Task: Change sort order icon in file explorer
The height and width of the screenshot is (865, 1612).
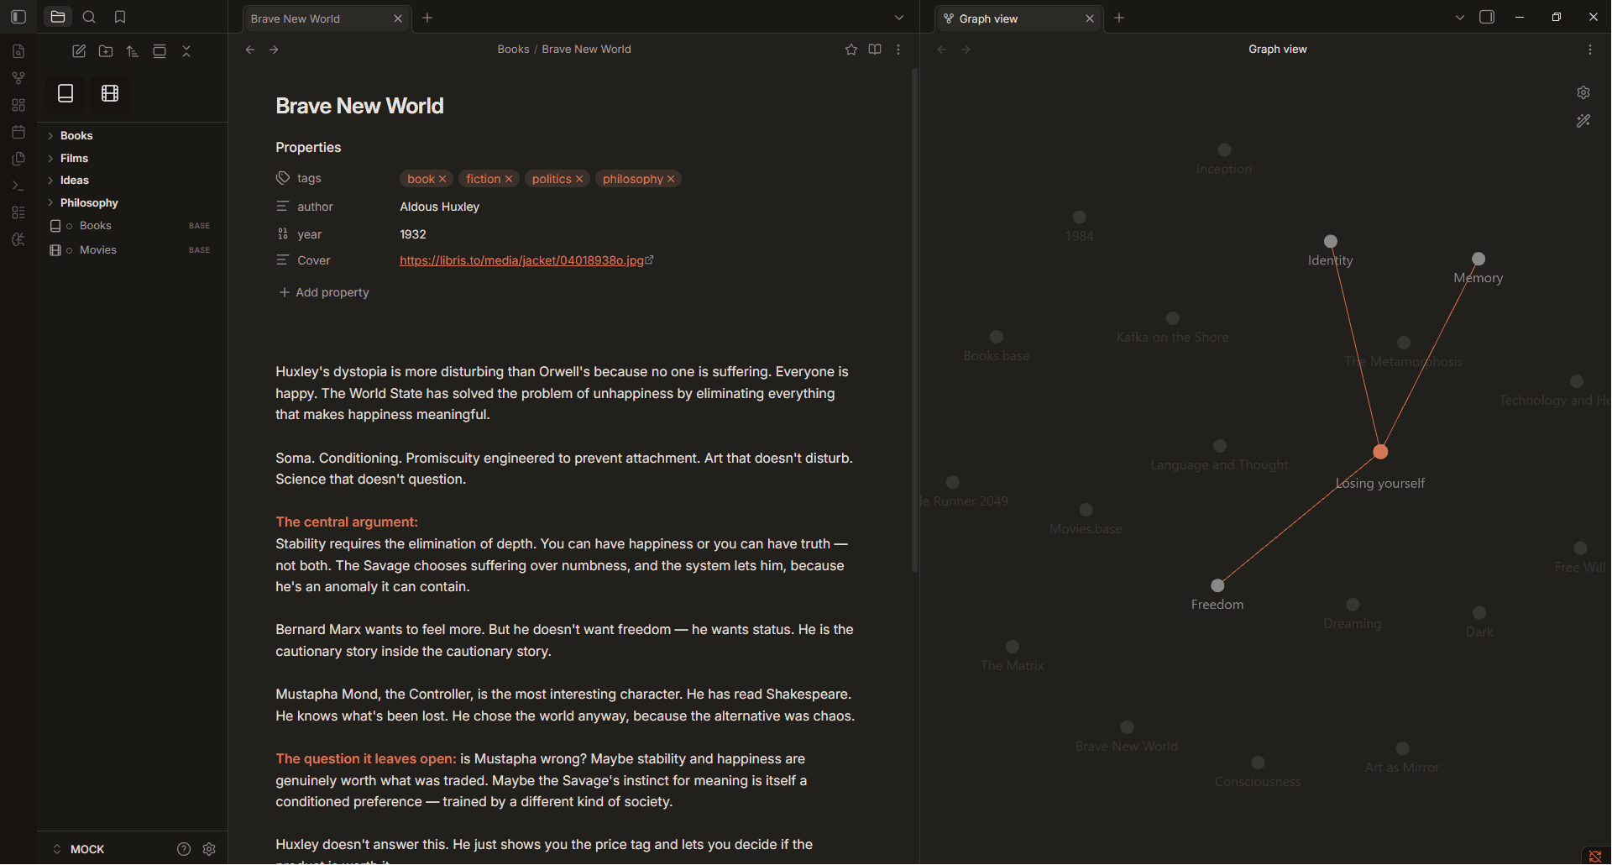Action: click(x=133, y=51)
